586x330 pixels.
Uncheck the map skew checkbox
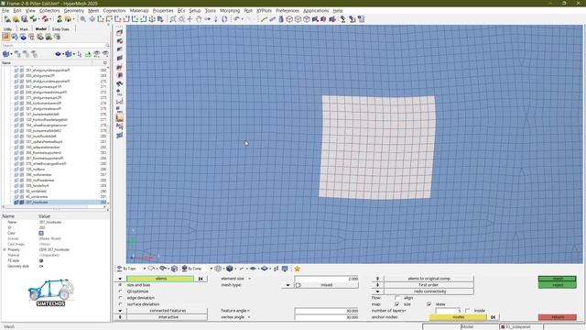(429, 304)
